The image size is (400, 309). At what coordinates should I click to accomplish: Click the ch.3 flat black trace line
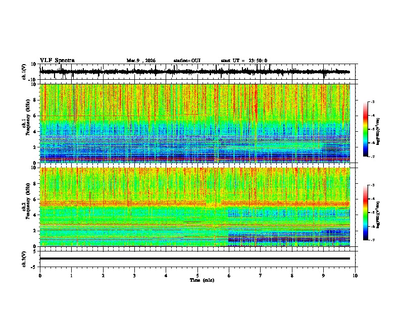195,259
